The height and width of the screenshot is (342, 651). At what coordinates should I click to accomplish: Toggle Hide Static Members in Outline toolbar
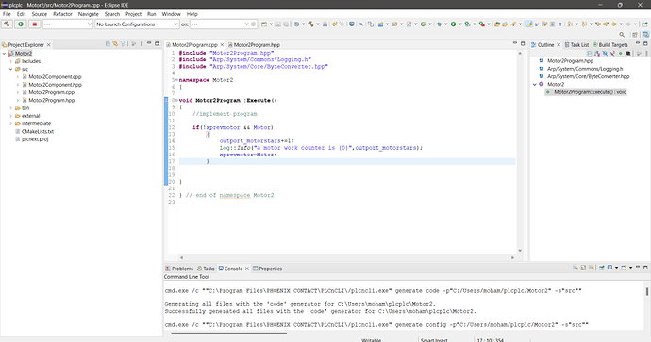click(x=612, y=53)
